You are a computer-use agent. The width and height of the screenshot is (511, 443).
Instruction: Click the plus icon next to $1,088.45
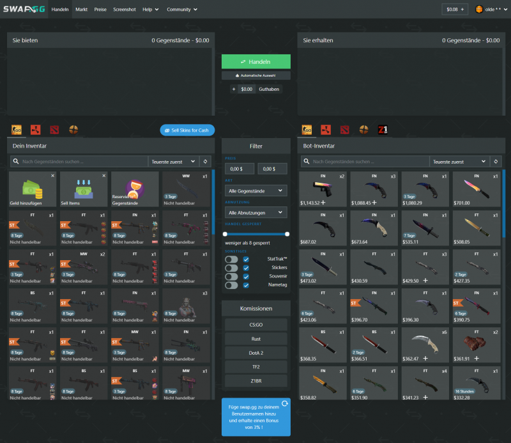point(374,203)
